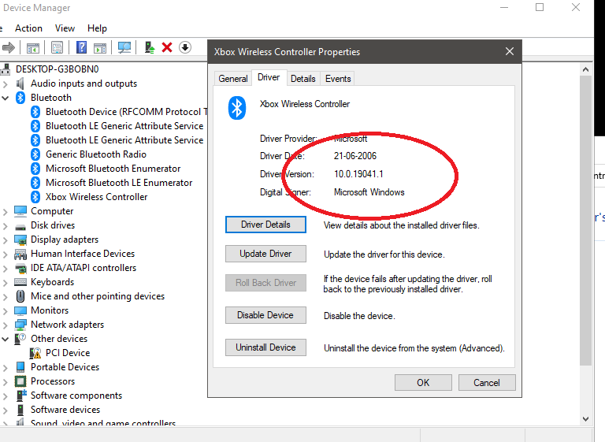Click the Disable Device button
Viewport: 605px width, 442px height.
tap(265, 315)
